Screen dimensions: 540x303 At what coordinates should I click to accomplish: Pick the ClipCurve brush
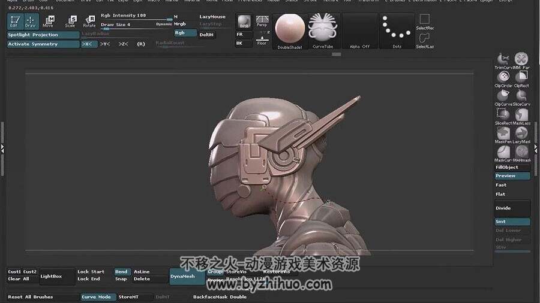503,98
